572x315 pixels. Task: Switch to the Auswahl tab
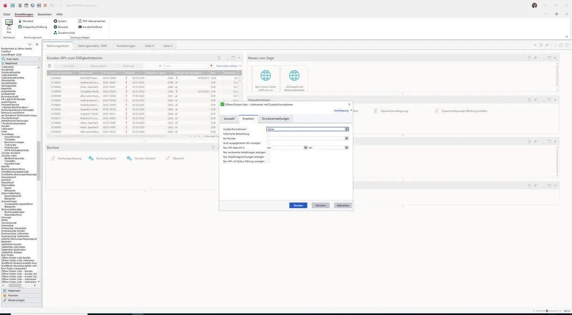click(x=229, y=118)
